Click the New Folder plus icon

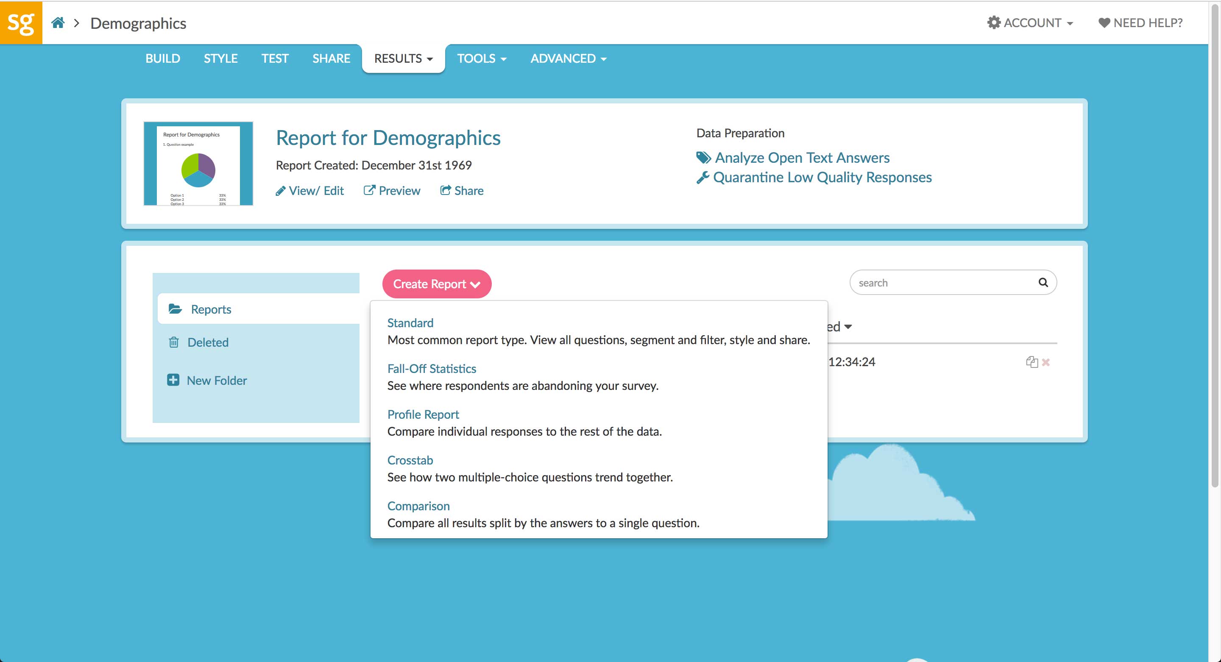tap(173, 380)
